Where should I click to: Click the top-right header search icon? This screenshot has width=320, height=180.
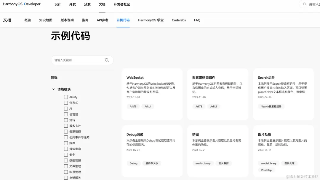click(x=305, y=4)
